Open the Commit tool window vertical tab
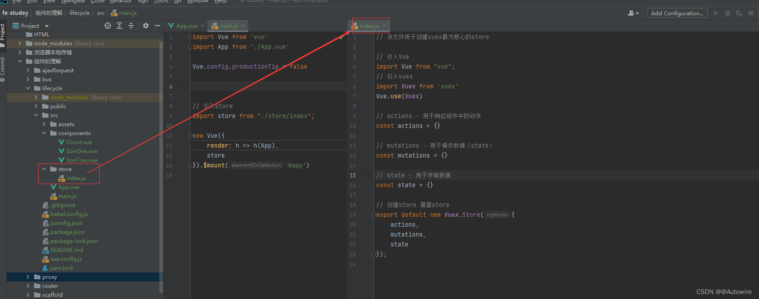The image size is (759, 299). 3,69
